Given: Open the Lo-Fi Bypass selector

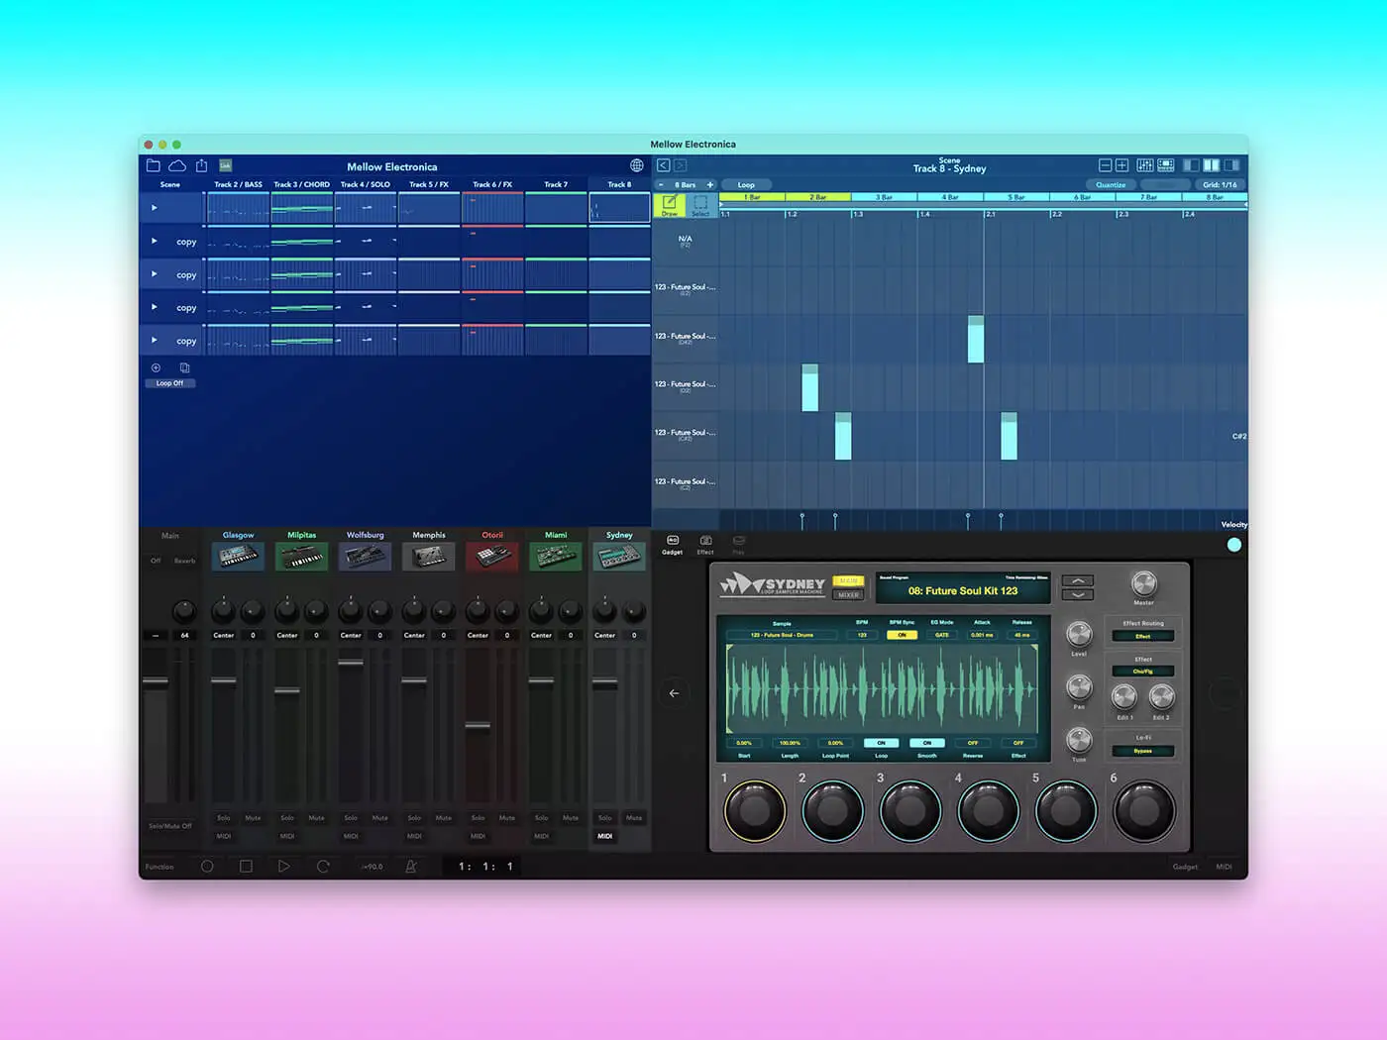Looking at the screenshot, I should point(1143,751).
